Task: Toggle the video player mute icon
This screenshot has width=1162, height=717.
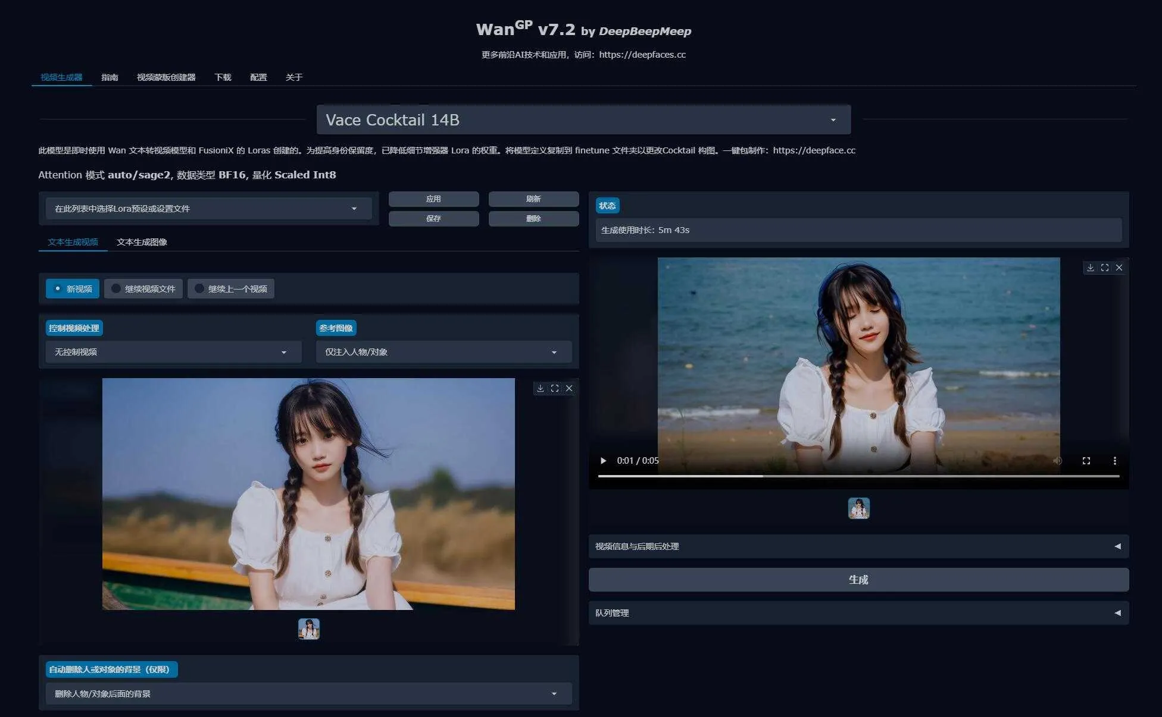Action: click(x=1058, y=461)
